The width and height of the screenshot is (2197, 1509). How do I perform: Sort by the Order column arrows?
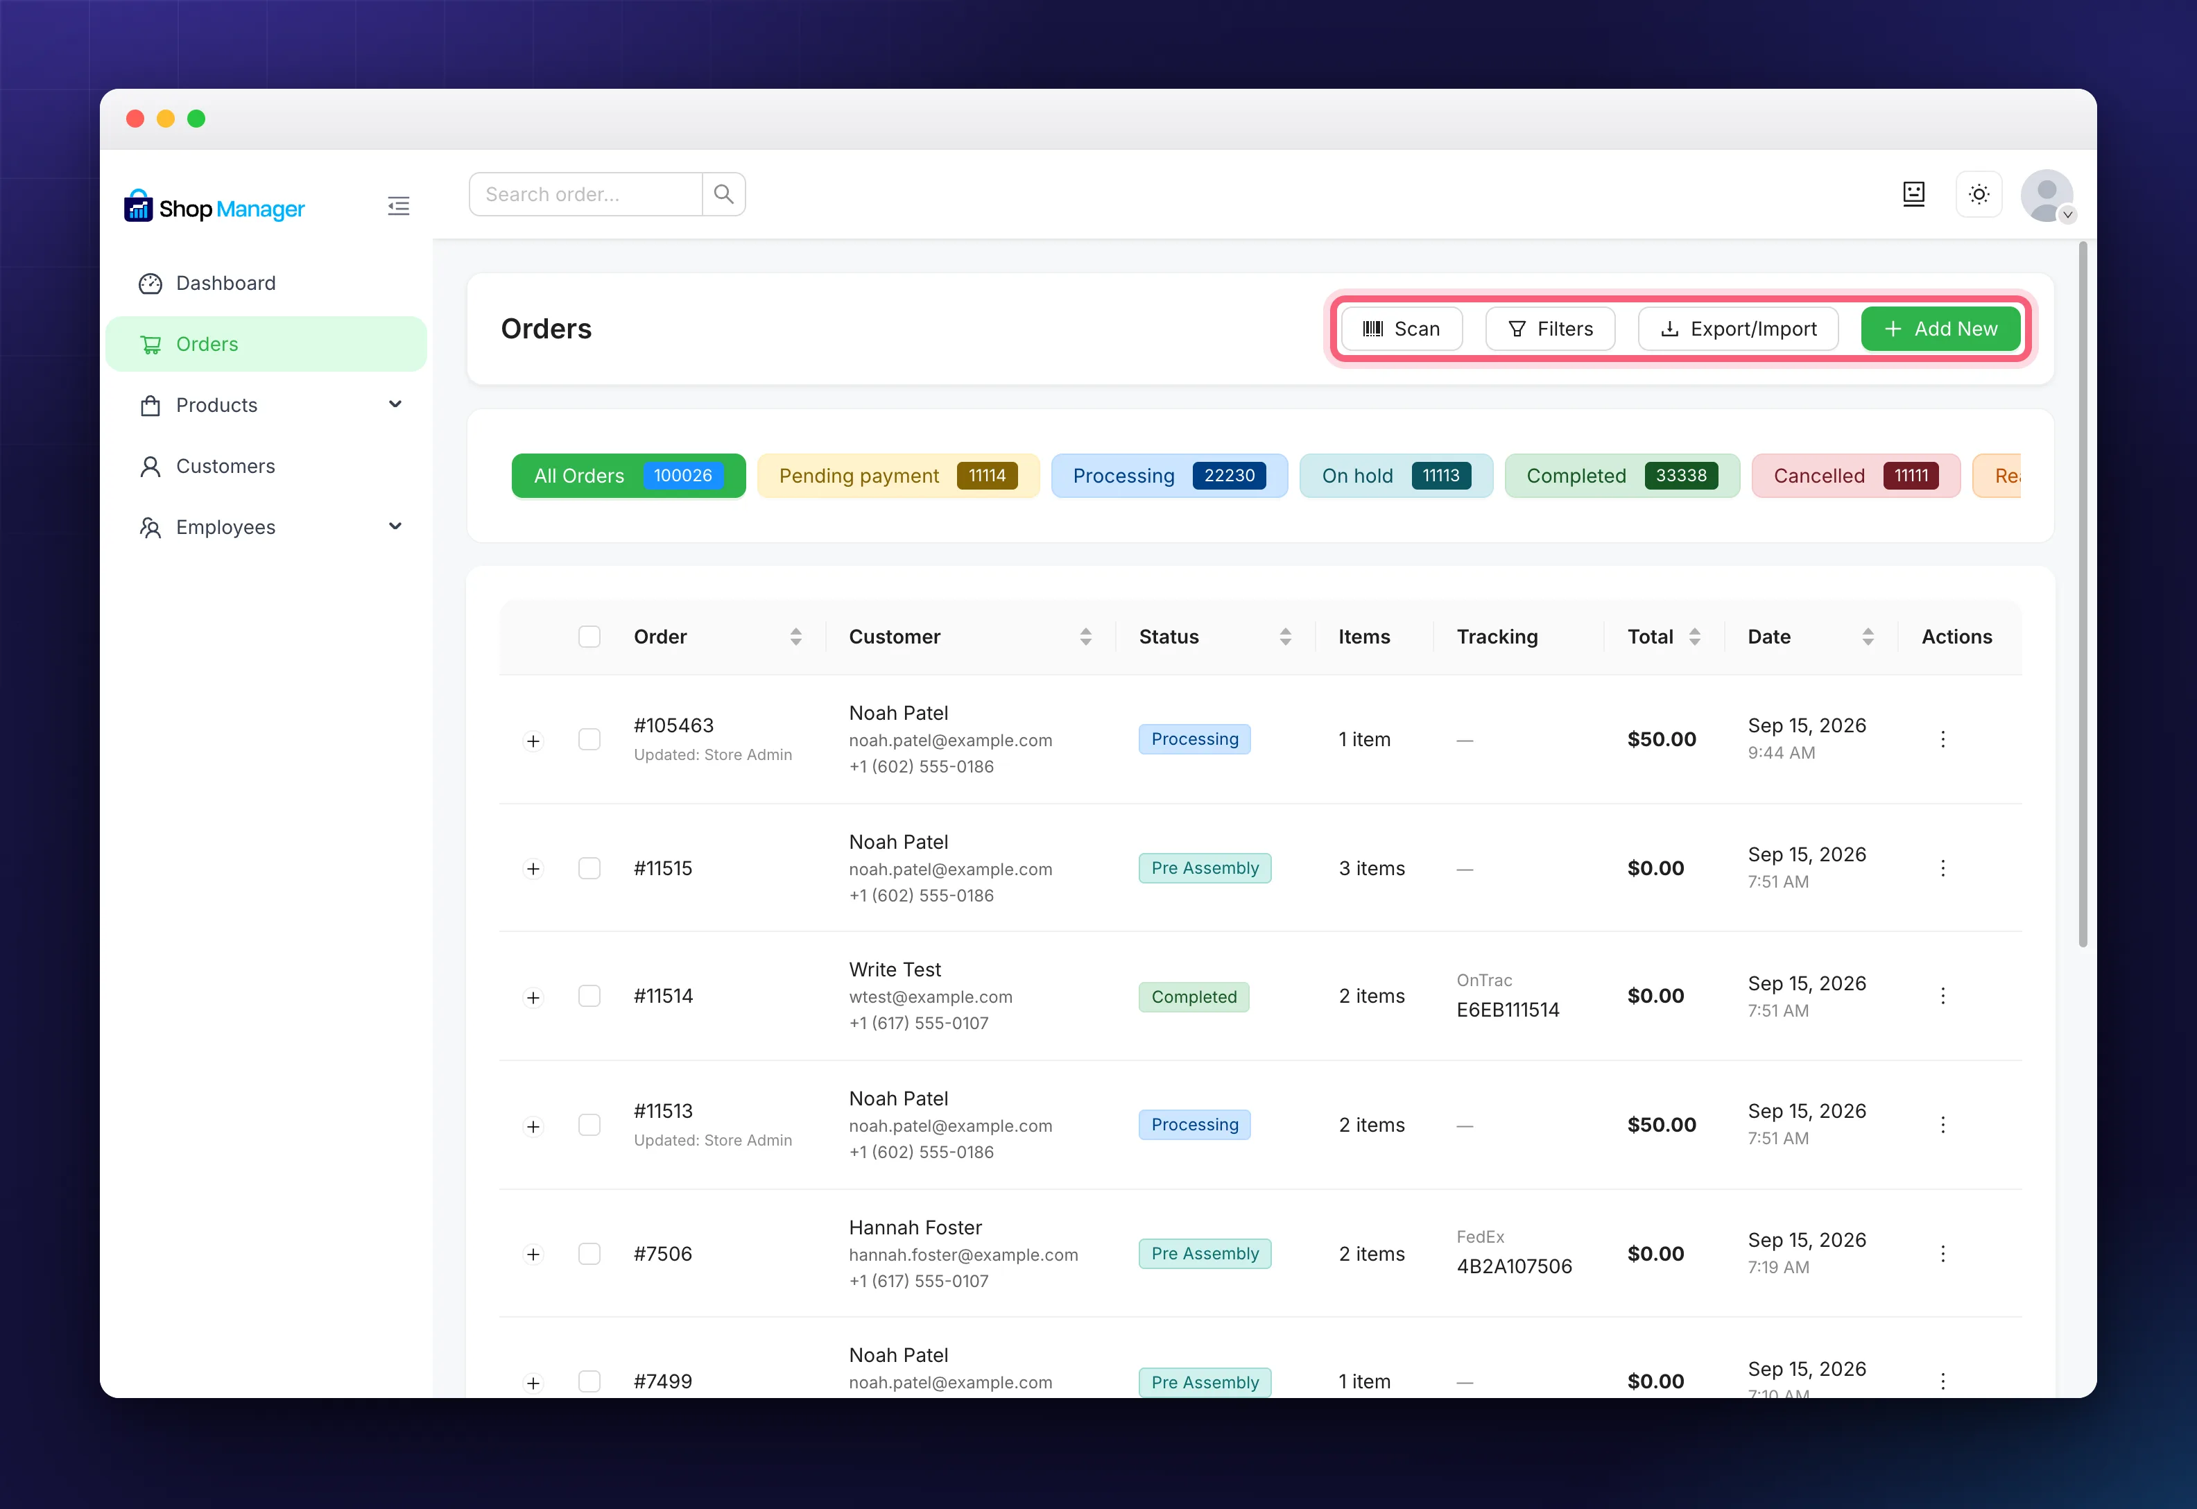pos(796,637)
